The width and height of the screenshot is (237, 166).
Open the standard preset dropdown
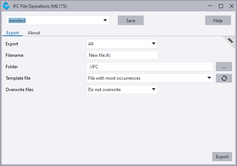pos(105,20)
